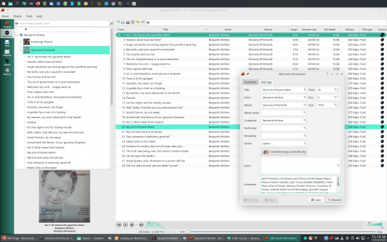Open the stop button dropdown arrow
Viewport: 387px width, 242px height.
[136, 225]
